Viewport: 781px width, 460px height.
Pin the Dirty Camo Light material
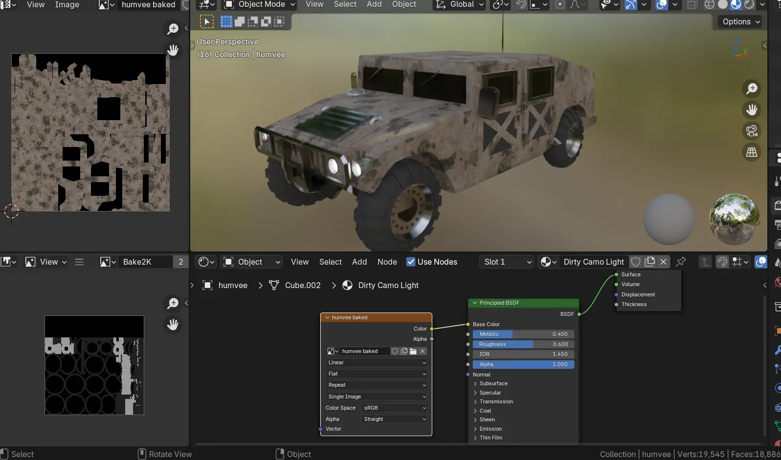click(x=681, y=262)
